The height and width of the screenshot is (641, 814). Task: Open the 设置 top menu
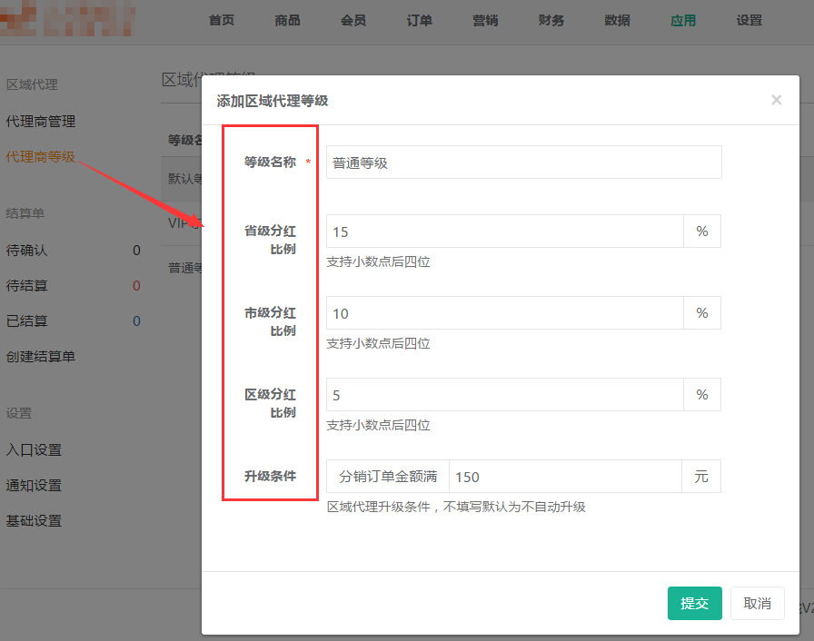pyautogui.click(x=749, y=21)
